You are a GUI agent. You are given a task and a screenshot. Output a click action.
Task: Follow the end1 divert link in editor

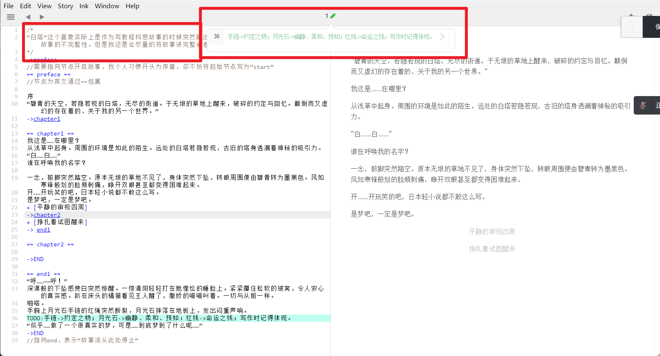click(x=44, y=230)
